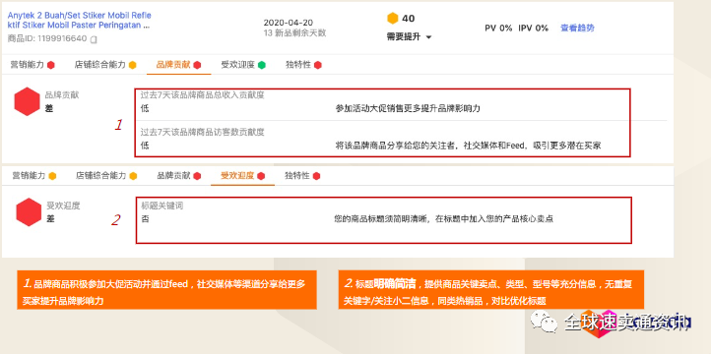Click the orange score hexagon next to 40
Viewport: 711px width, 354px height.
pos(393,19)
